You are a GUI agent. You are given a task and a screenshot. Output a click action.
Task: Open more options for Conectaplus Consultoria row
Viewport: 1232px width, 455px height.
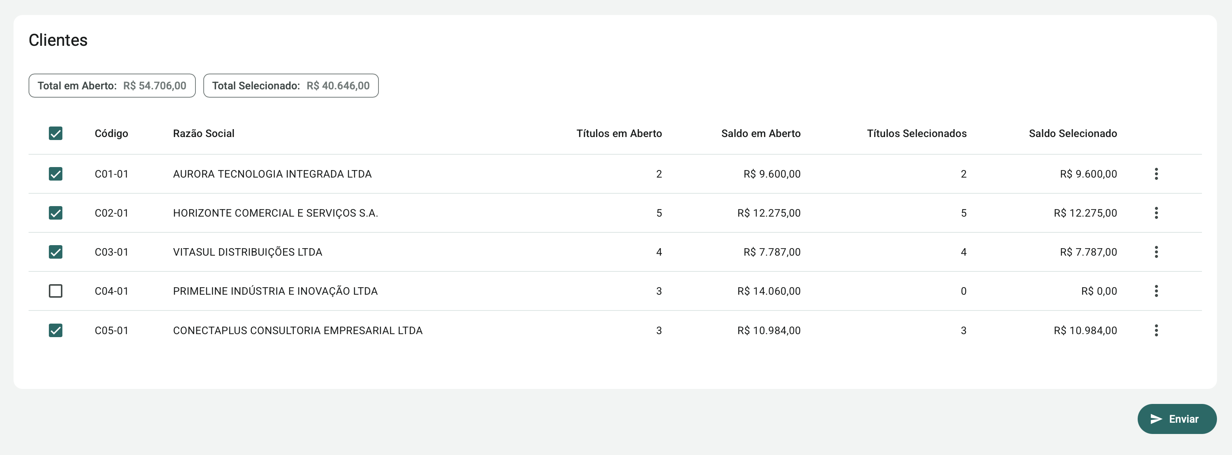(x=1156, y=330)
